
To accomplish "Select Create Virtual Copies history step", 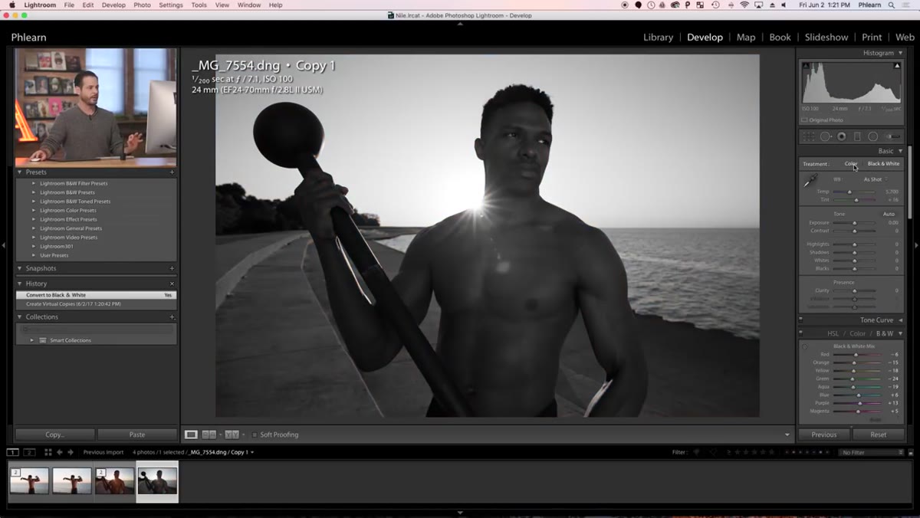I will [96, 304].
